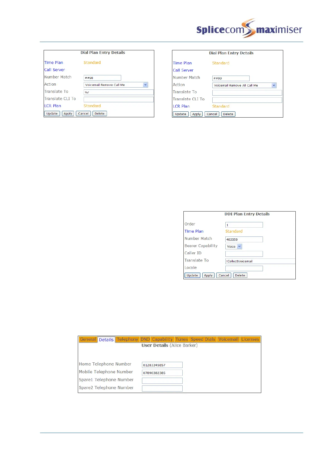Click empty Translate To field in ##99 panel

[x=247, y=93]
